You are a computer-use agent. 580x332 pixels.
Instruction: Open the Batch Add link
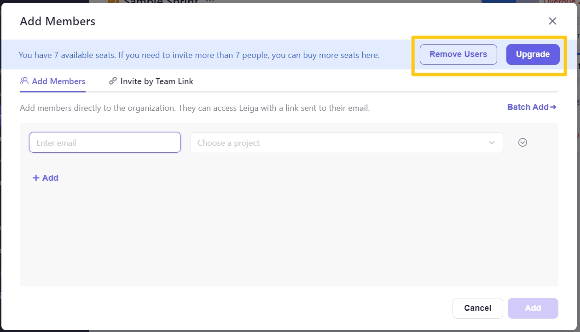coord(528,107)
